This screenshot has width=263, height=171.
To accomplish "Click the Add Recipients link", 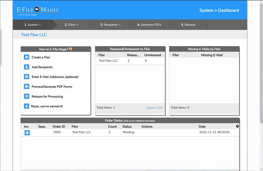I will point(42,67).
